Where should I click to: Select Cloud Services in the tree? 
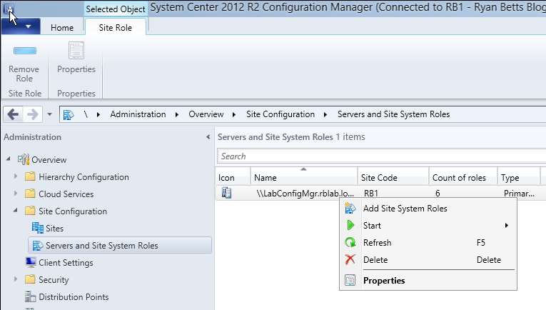tap(66, 194)
